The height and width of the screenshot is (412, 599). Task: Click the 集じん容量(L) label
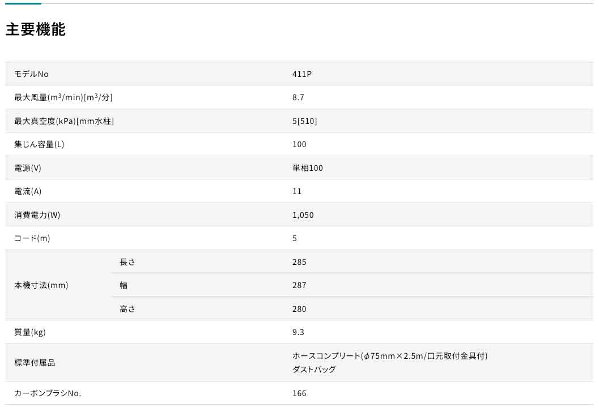coord(39,144)
